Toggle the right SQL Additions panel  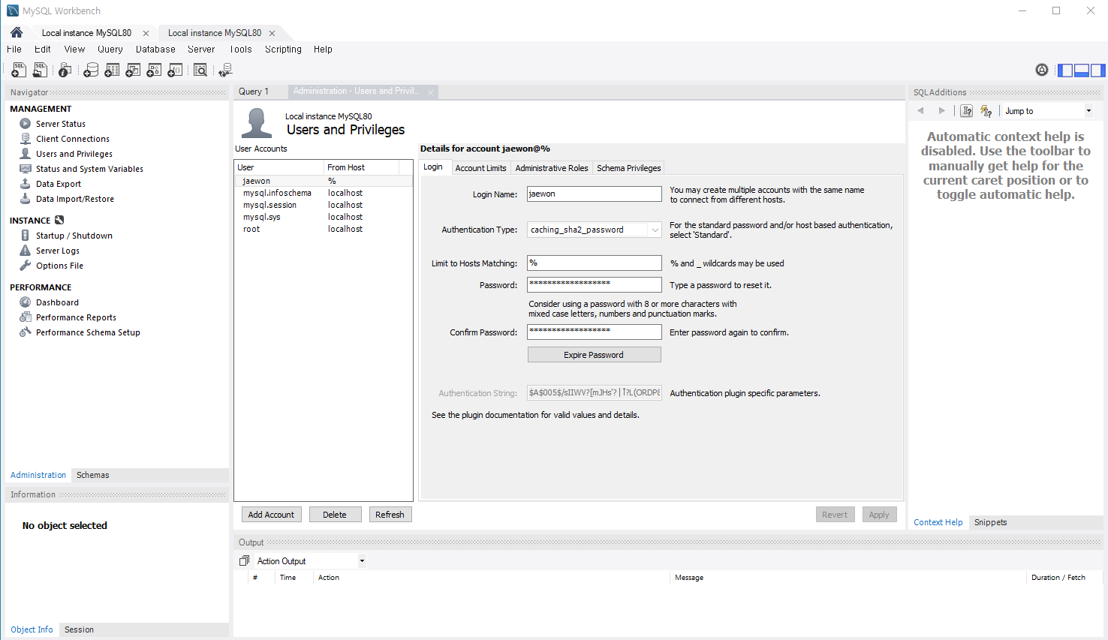pos(1097,70)
